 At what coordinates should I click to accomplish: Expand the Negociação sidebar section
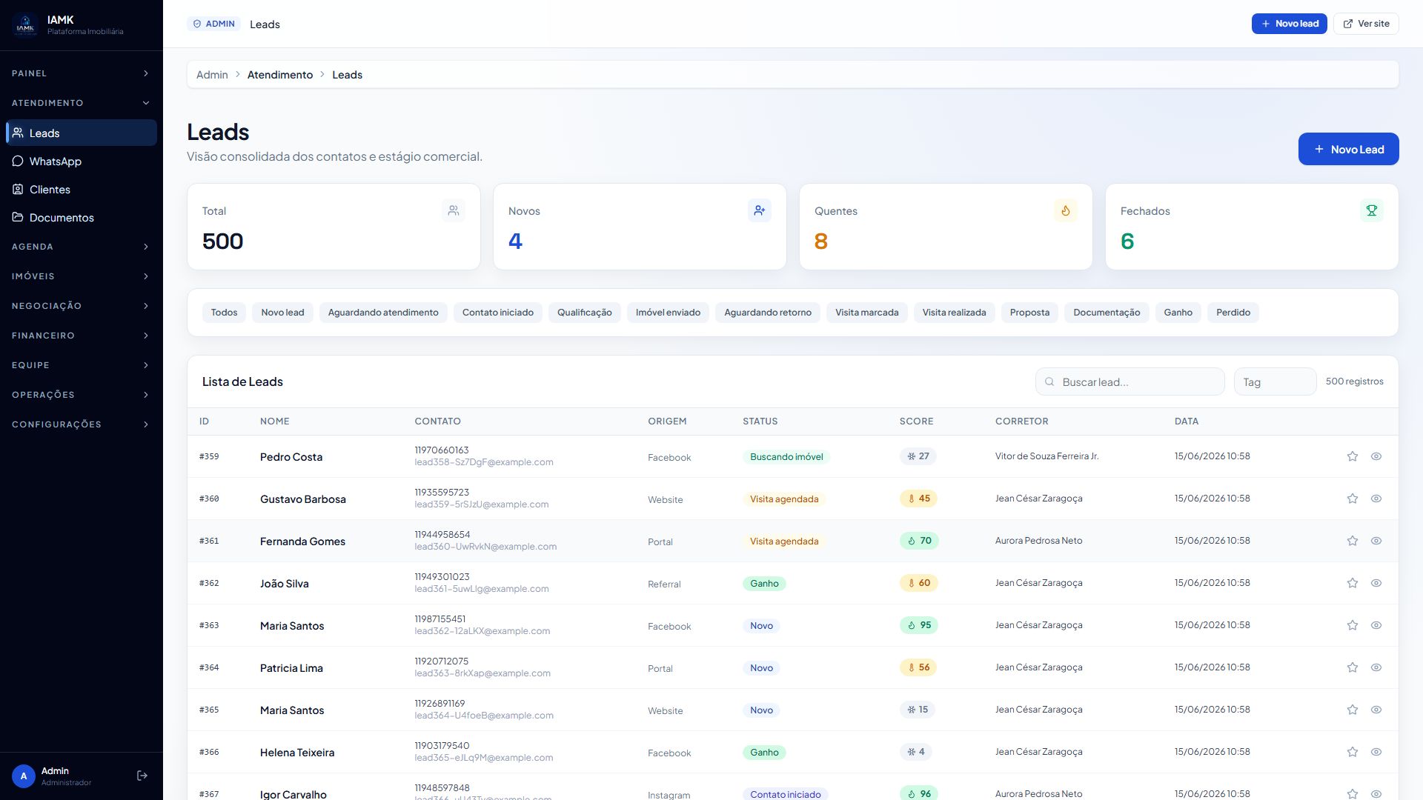[81, 306]
